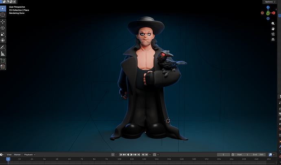Click the timeline sync blue icon

pyautogui.click(x=270, y=154)
